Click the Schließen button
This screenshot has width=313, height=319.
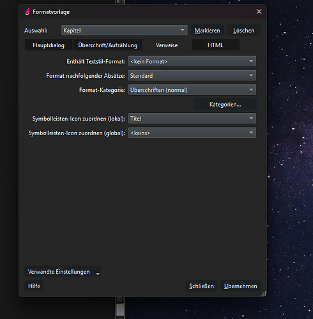[x=201, y=286]
